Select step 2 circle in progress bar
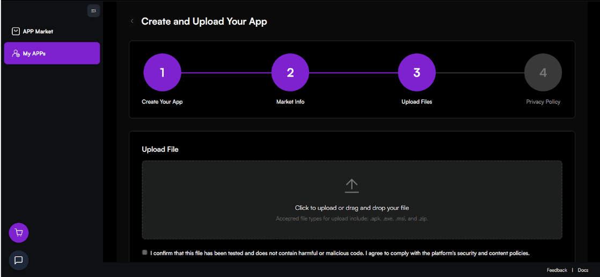 point(290,72)
